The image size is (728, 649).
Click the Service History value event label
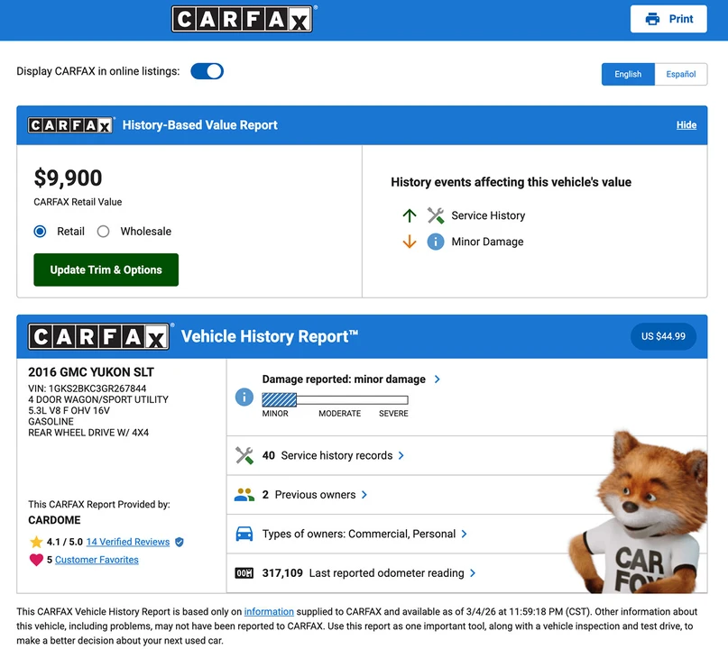pyautogui.click(x=488, y=215)
